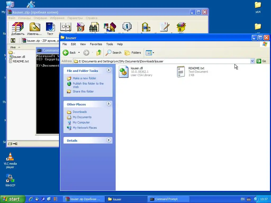Go to My Computer in Other Places
The image size is (271, 203).
[x=81, y=122]
